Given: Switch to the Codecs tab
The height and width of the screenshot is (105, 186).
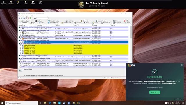Looking at the screenshot, I should click(x=95, y=23).
